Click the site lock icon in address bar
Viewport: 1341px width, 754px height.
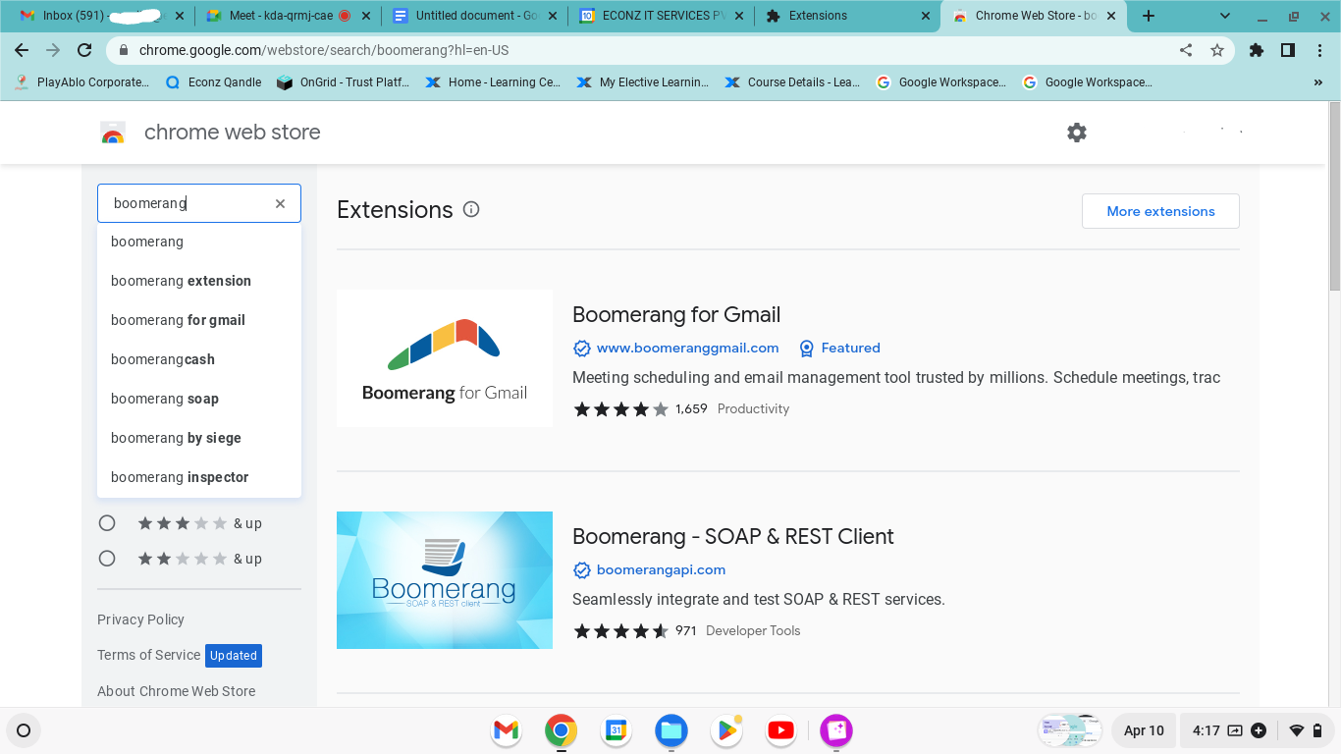123,50
